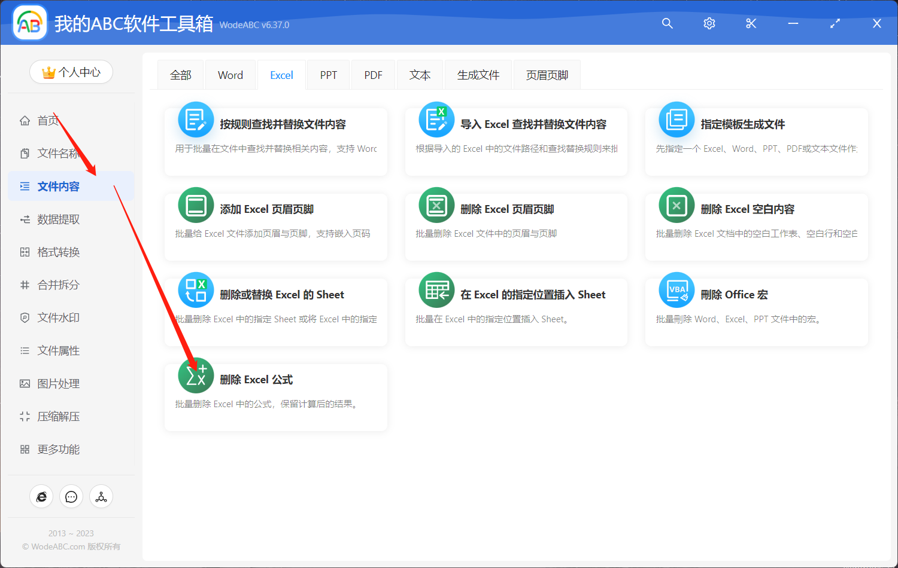This screenshot has height=568, width=898.
Task: Click the 个人中心 button
Action: (71, 72)
